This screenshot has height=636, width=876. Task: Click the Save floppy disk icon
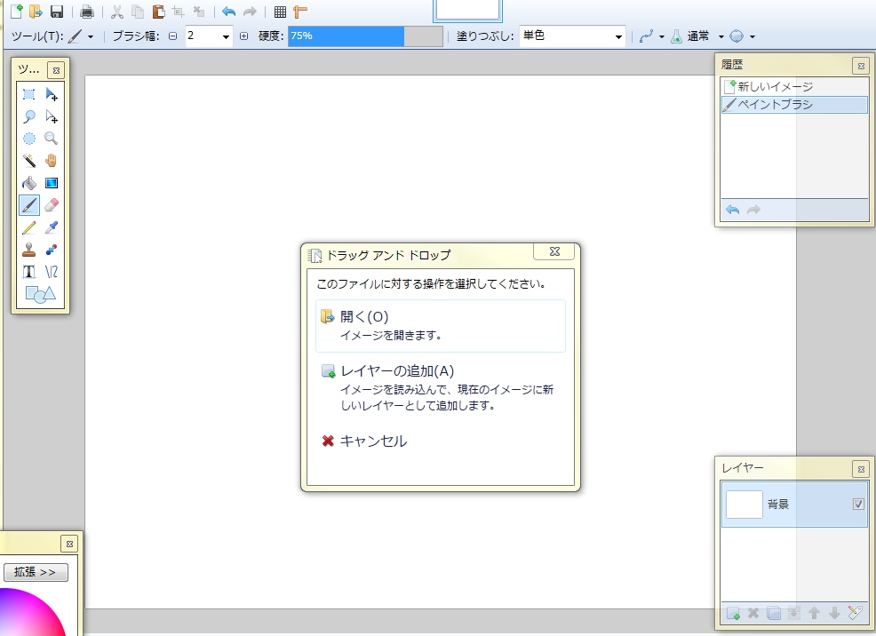pos(57,12)
